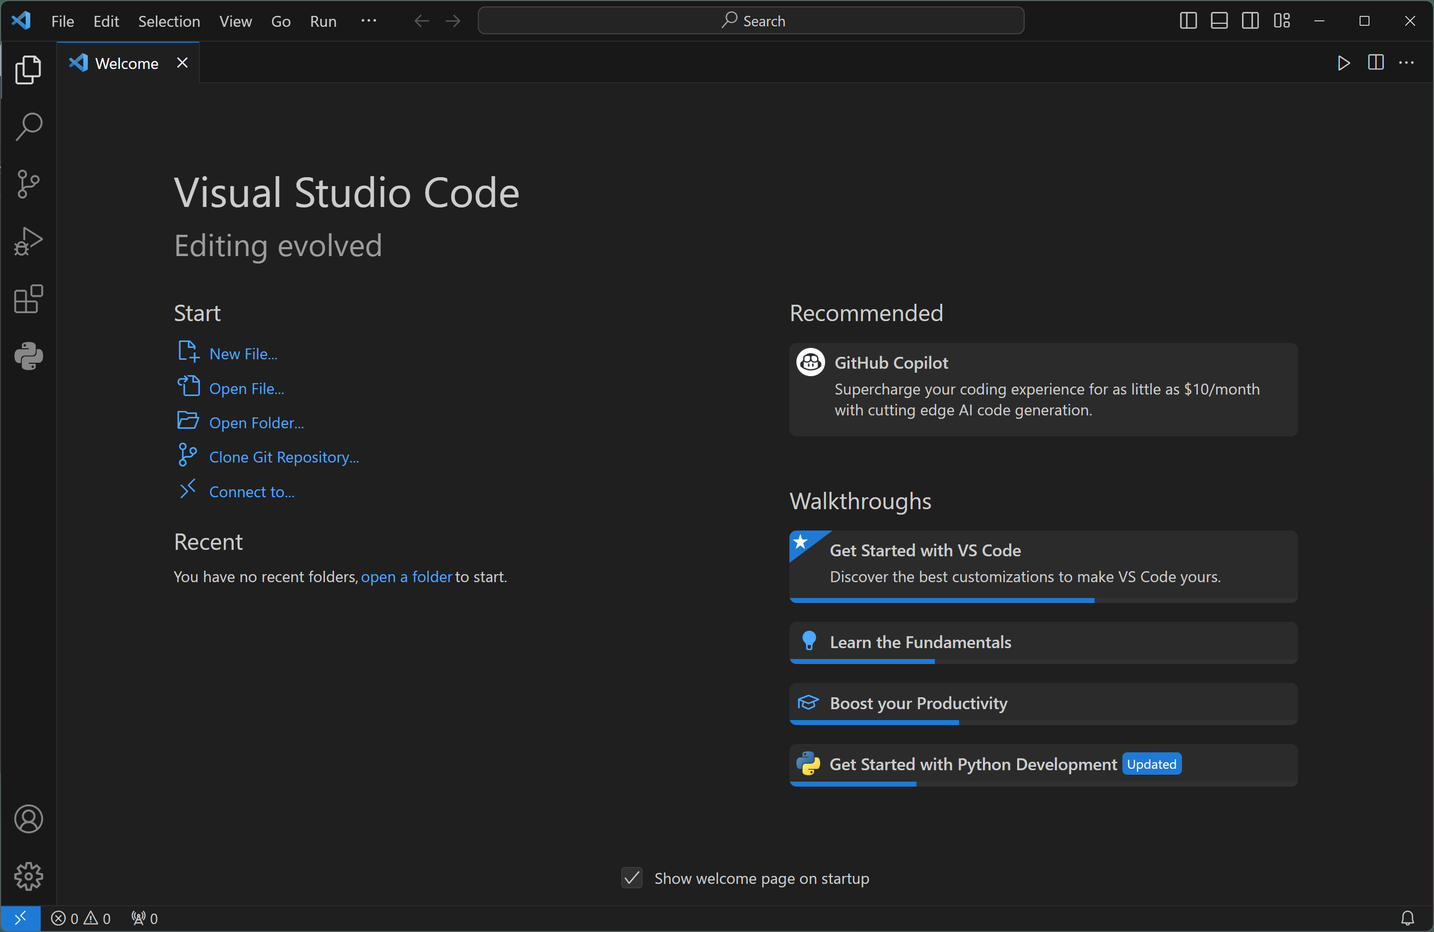Expand the hidden menu bar items ellipsis
Viewport: 1434px width, 932px height.
(x=369, y=21)
